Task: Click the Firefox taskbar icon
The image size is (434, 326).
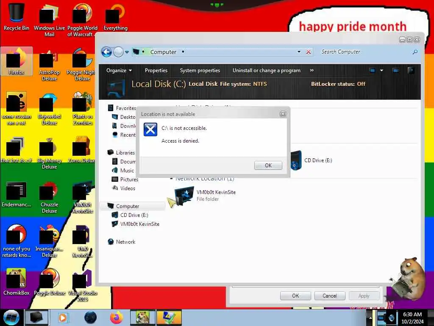Action: pyautogui.click(x=117, y=318)
